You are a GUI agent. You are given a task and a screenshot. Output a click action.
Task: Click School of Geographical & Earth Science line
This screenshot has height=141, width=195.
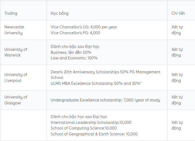(94, 134)
